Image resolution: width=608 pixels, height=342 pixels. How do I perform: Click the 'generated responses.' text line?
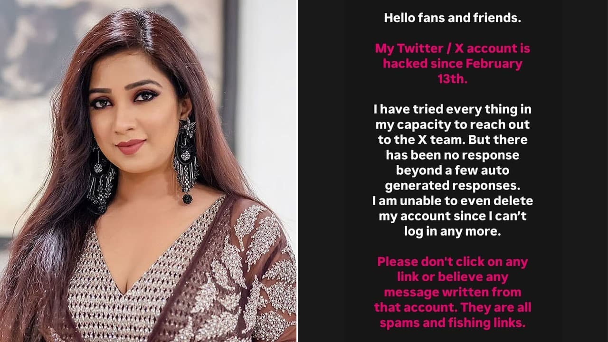pyautogui.click(x=452, y=186)
